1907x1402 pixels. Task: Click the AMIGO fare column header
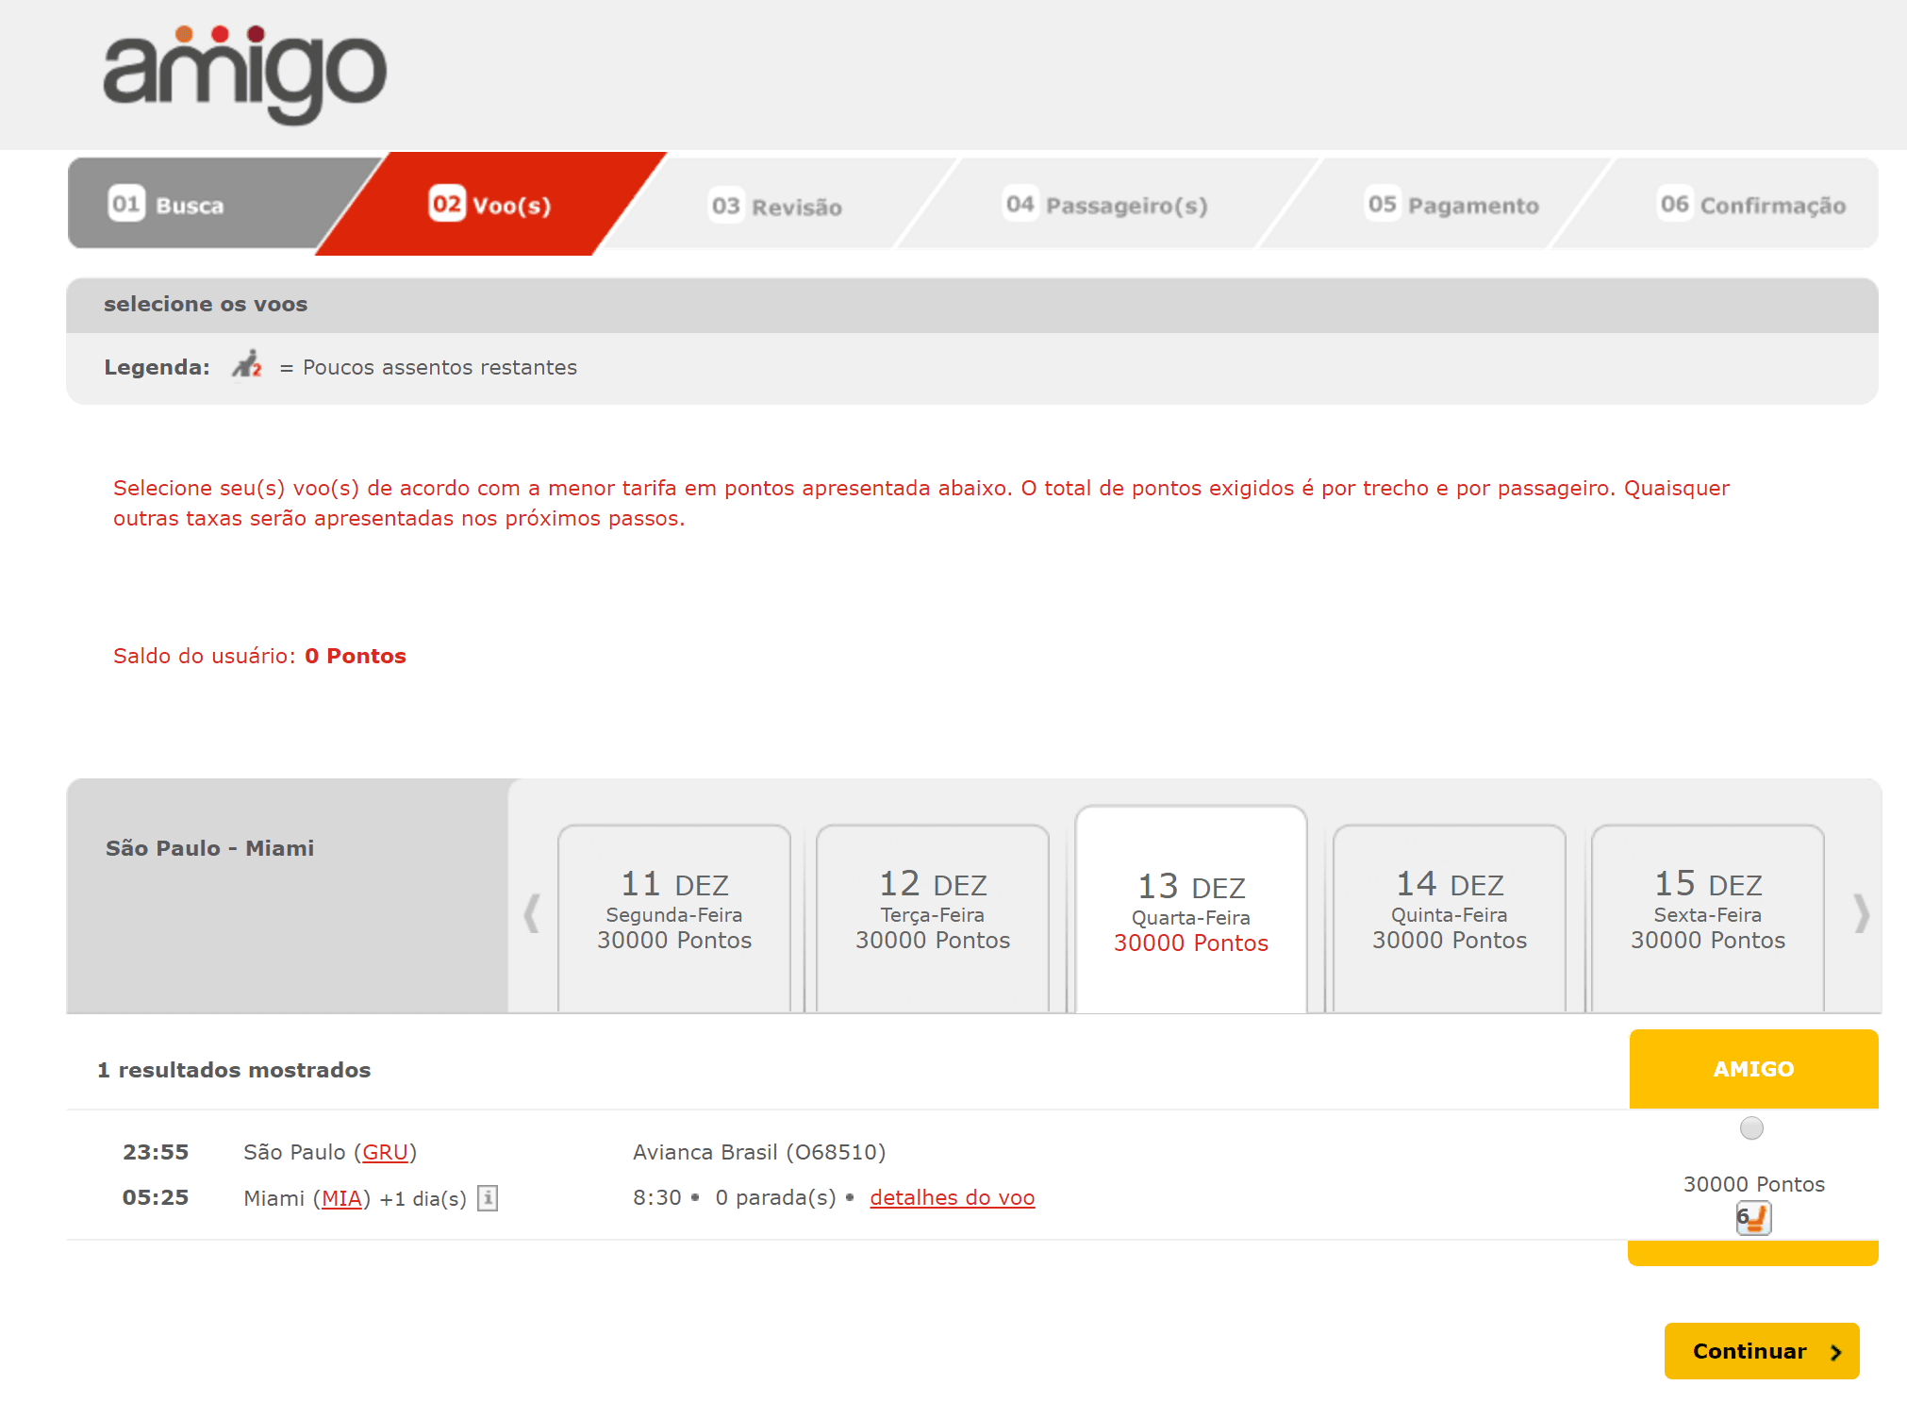(x=1754, y=1069)
